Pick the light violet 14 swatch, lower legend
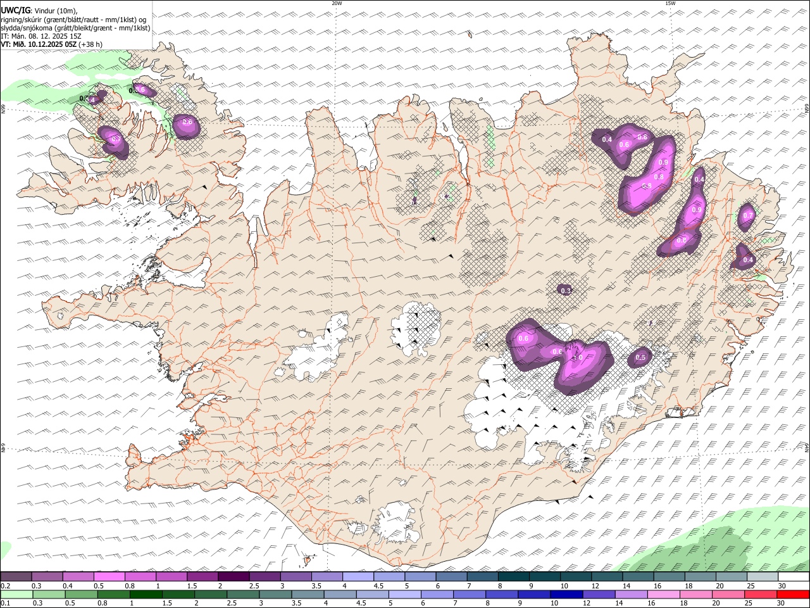 point(632,595)
